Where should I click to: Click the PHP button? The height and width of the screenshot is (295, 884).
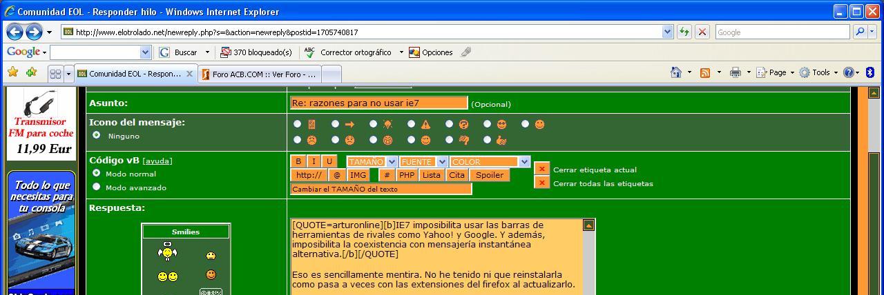coord(407,175)
